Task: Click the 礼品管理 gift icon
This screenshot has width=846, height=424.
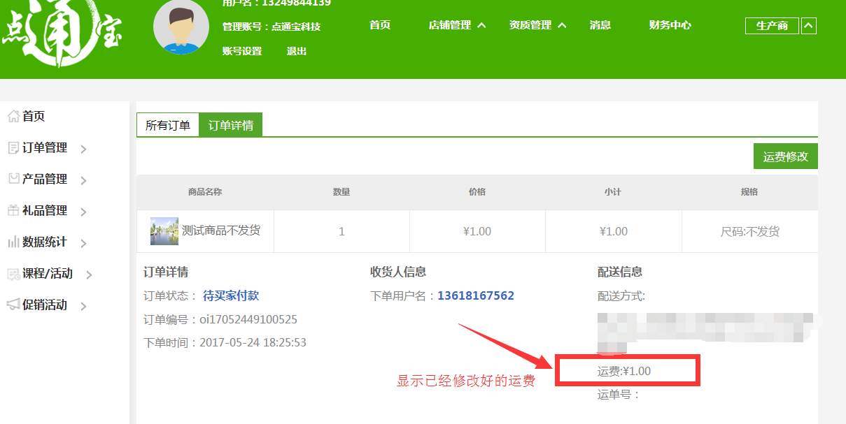Action: pos(13,210)
